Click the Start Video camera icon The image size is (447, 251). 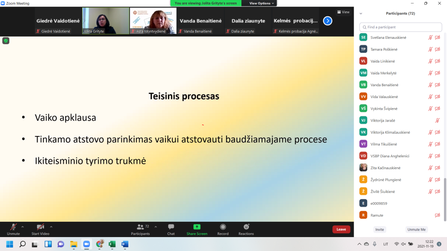point(40,227)
